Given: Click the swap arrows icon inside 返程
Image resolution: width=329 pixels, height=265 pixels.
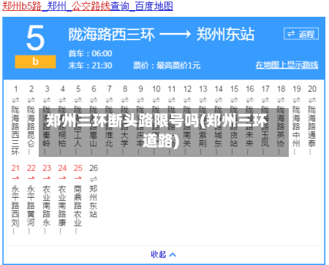Looking at the screenshot, I should [x=291, y=34].
